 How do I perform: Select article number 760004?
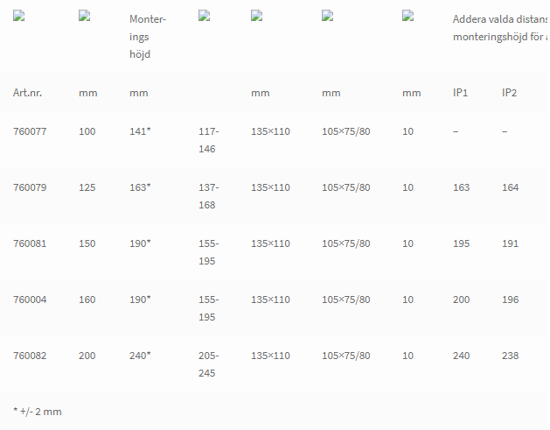[30, 300]
